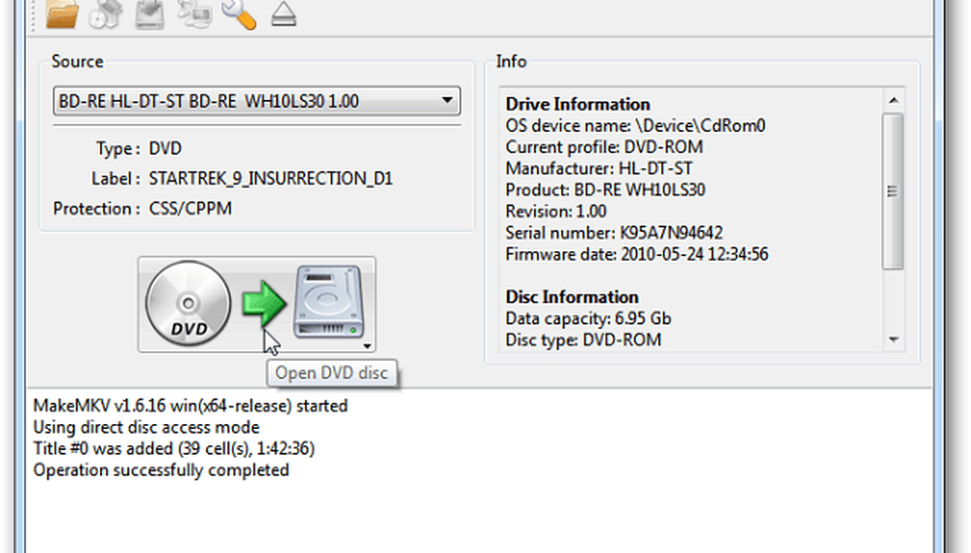The width and height of the screenshot is (971, 553).
Task: Click the Info panel scroll down arrow
Action: pyautogui.click(x=893, y=340)
